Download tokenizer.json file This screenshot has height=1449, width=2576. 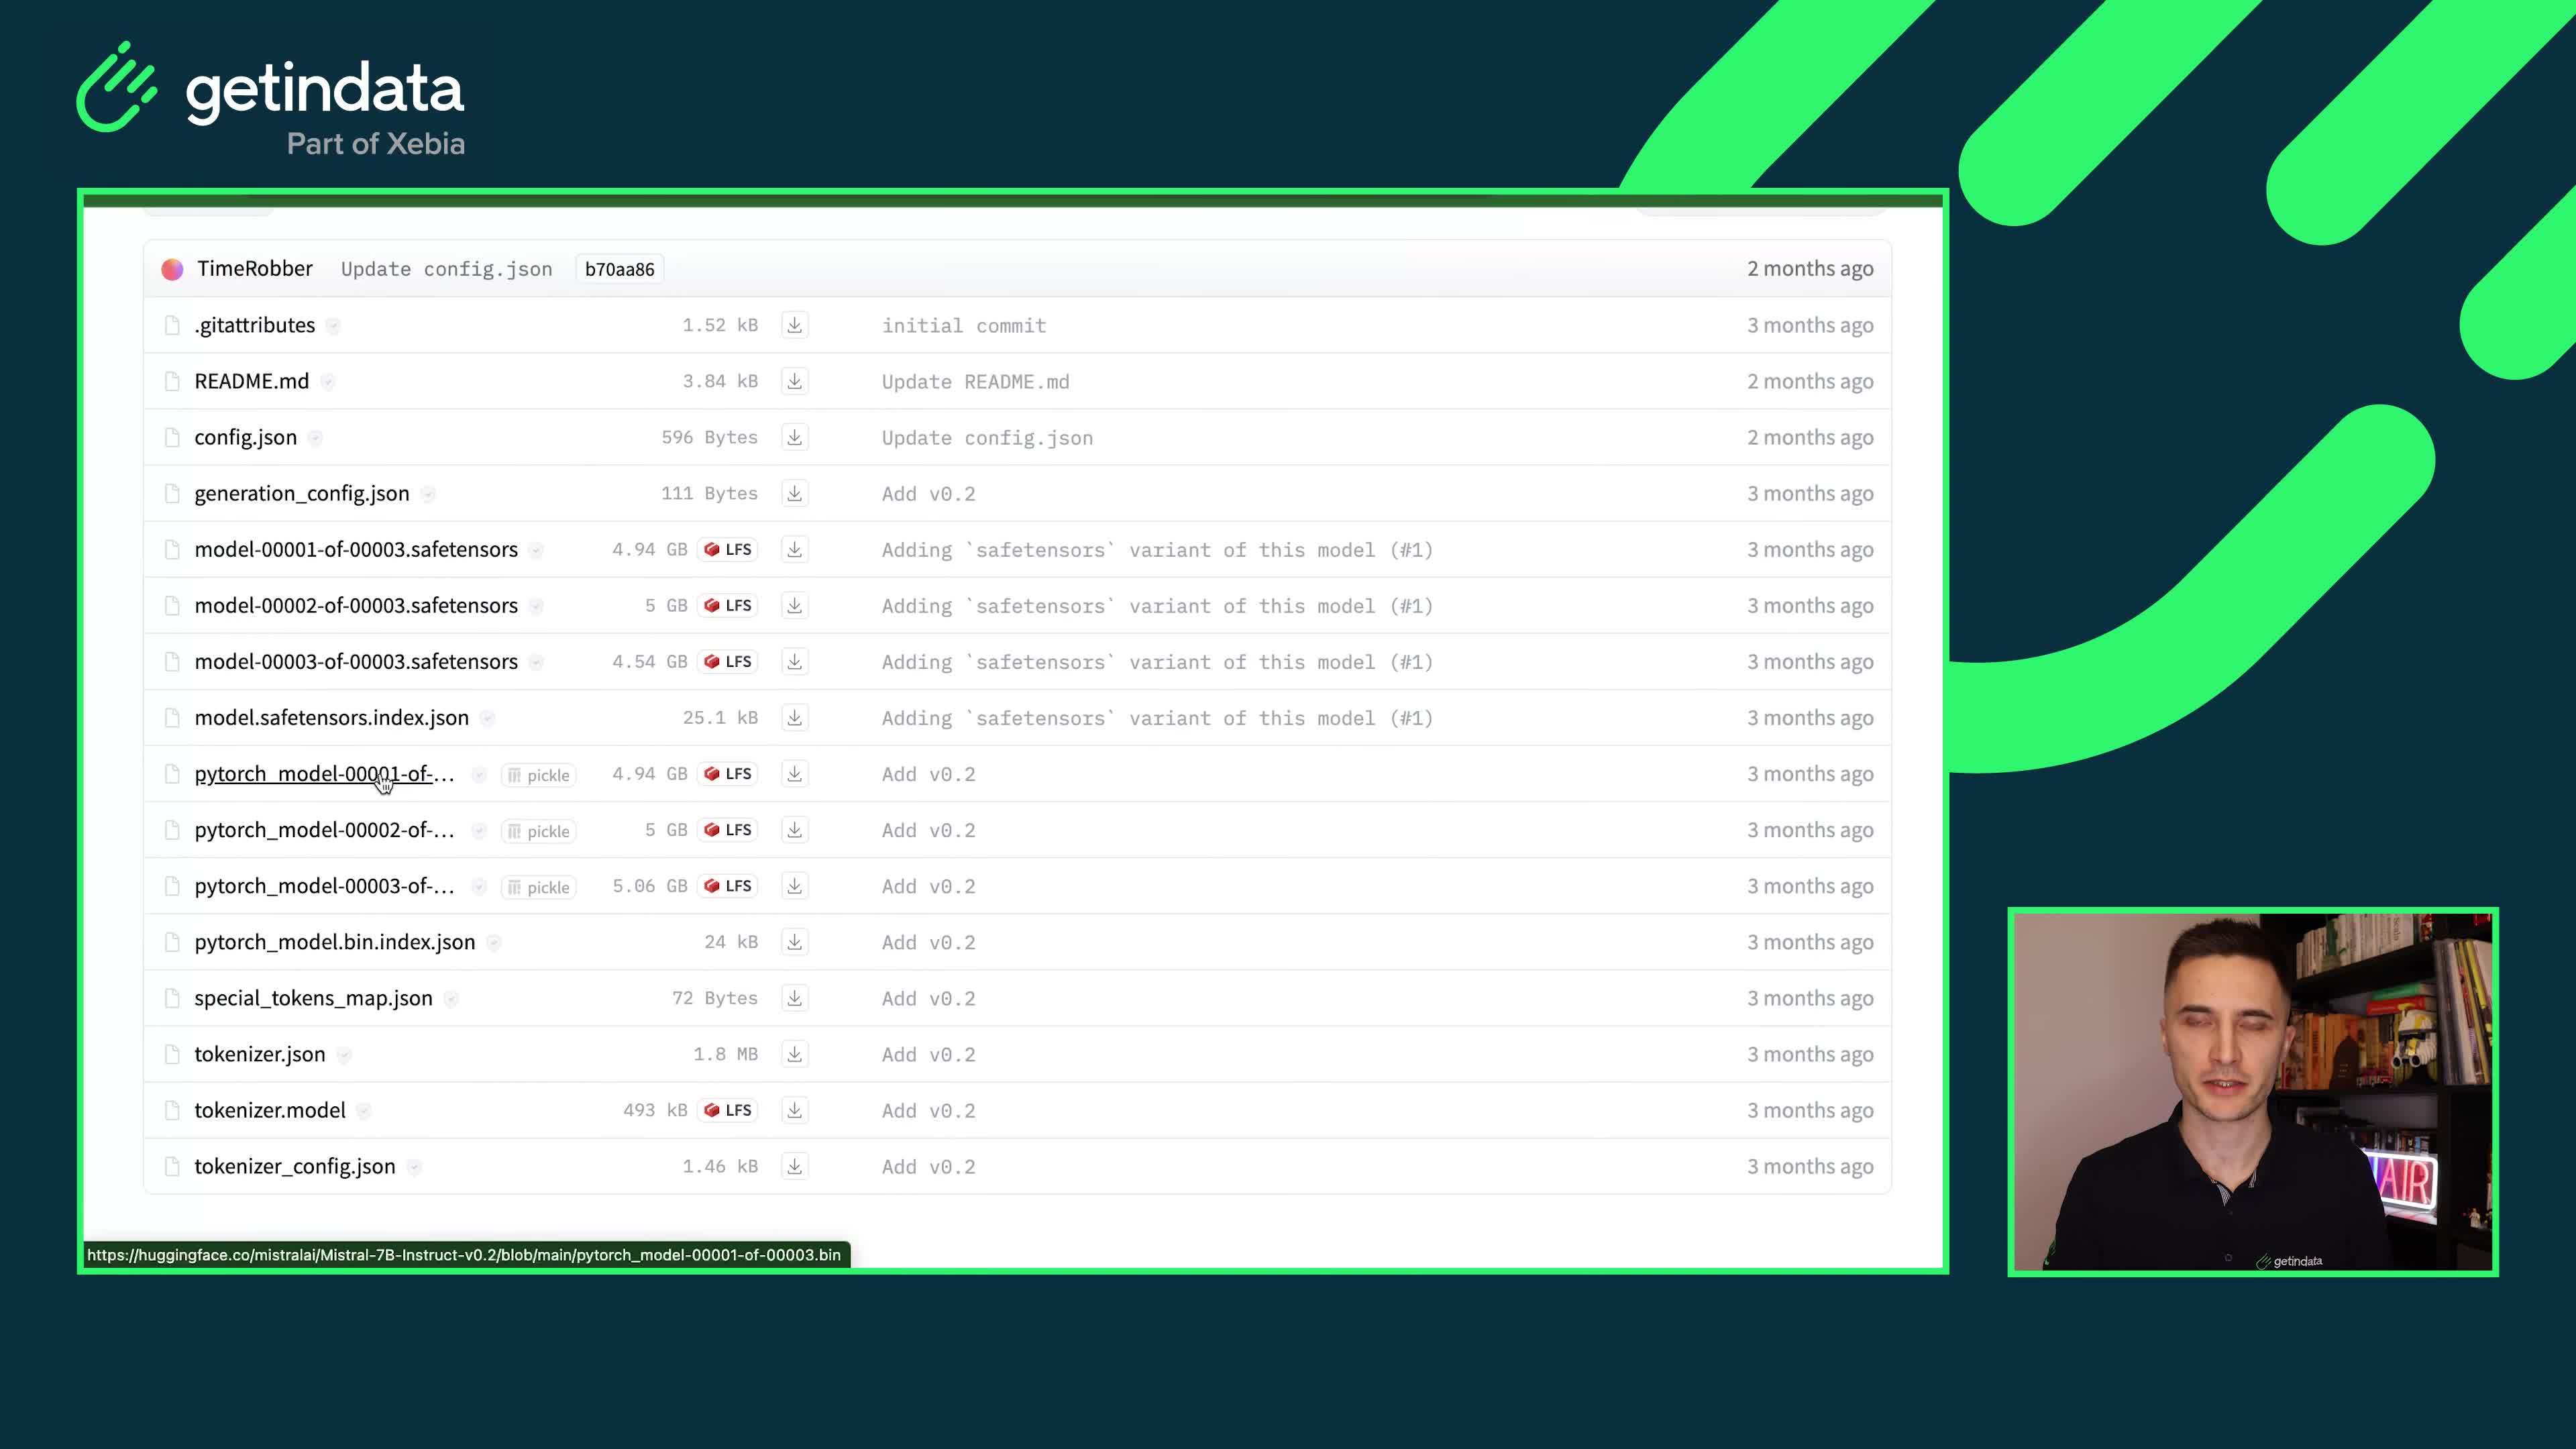[x=794, y=1053]
